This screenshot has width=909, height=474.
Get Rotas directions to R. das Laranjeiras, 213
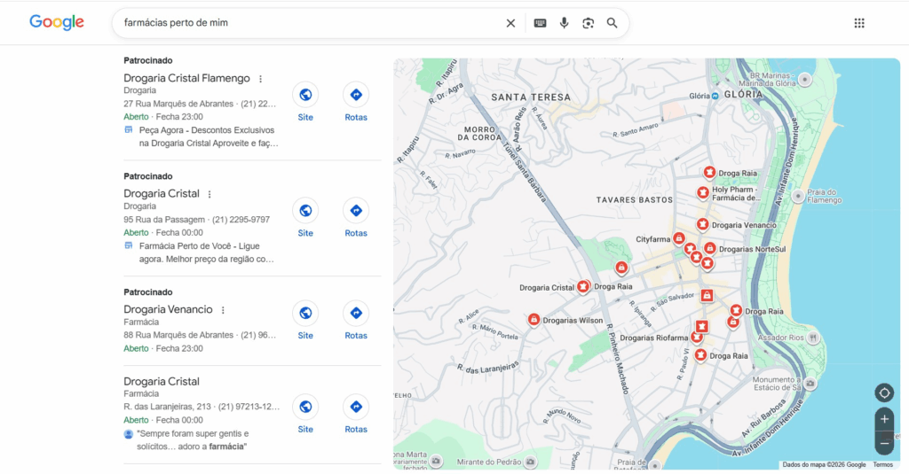pos(356,407)
